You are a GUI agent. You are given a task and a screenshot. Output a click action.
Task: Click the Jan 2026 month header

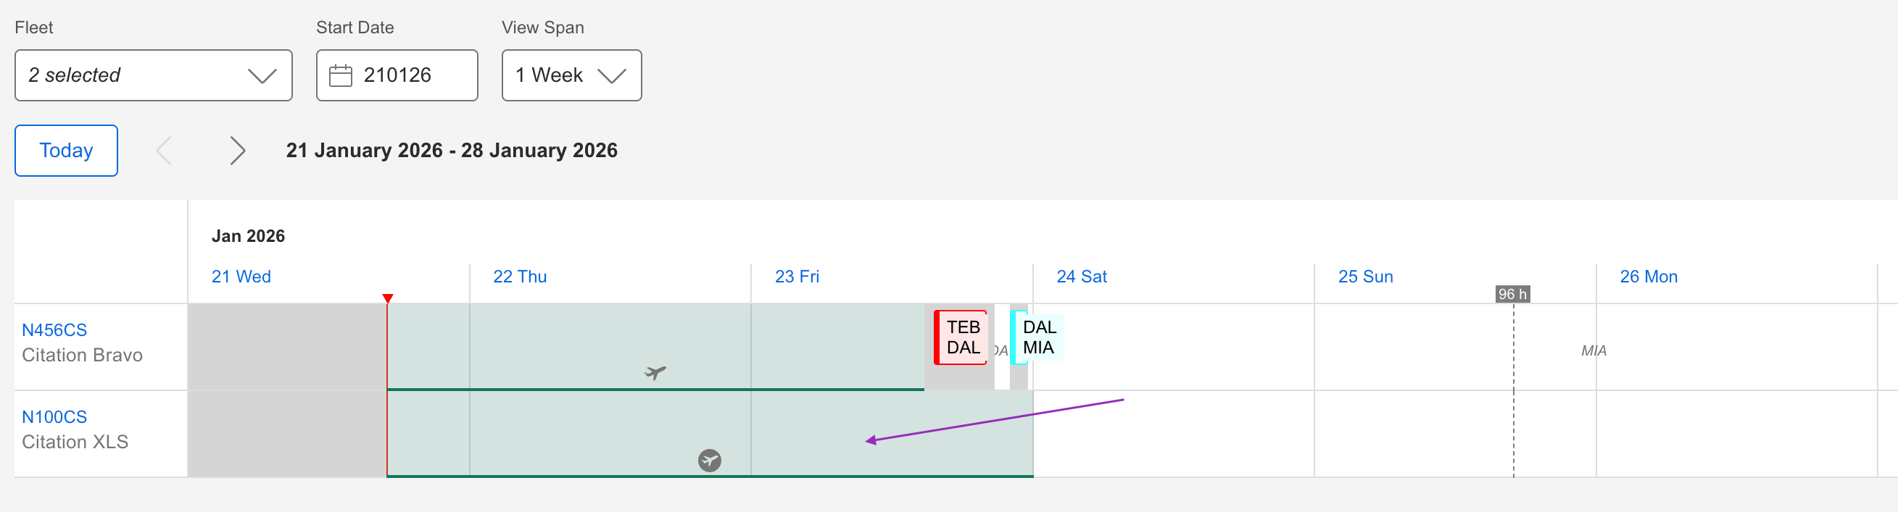tap(247, 235)
